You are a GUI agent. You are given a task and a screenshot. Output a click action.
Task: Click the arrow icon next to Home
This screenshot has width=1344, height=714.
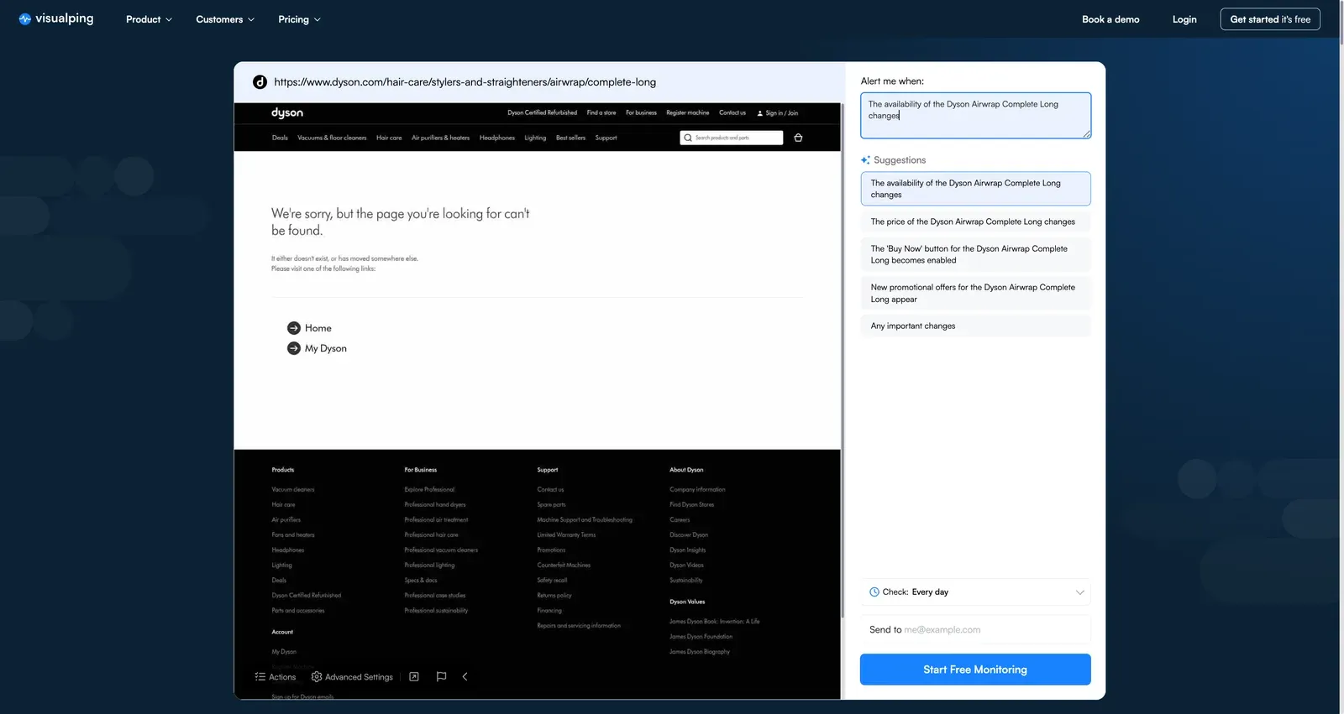294,328
